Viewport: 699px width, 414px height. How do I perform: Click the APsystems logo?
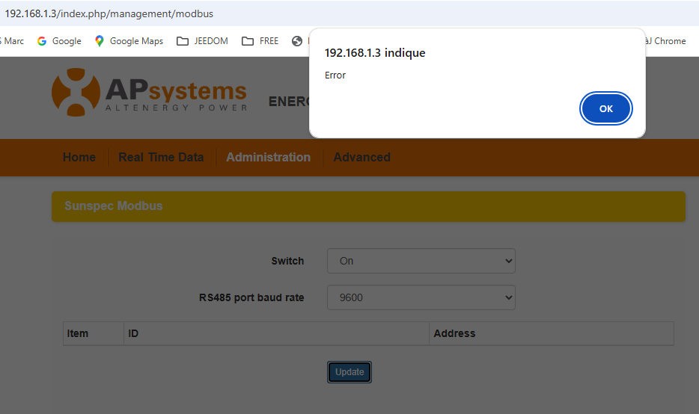click(x=150, y=92)
